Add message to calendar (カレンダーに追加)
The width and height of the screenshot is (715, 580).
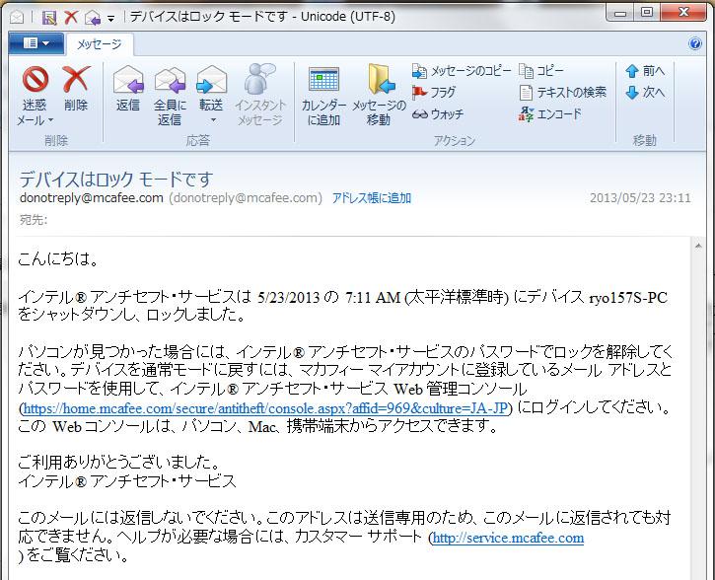(x=323, y=97)
